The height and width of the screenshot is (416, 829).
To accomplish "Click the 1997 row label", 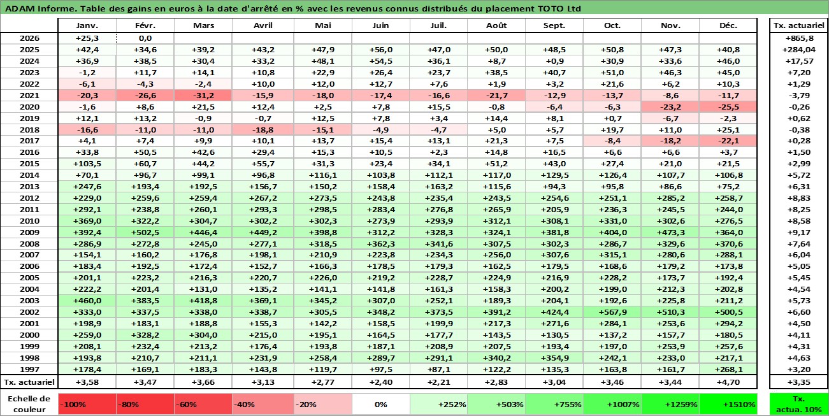I will tap(29, 369).
